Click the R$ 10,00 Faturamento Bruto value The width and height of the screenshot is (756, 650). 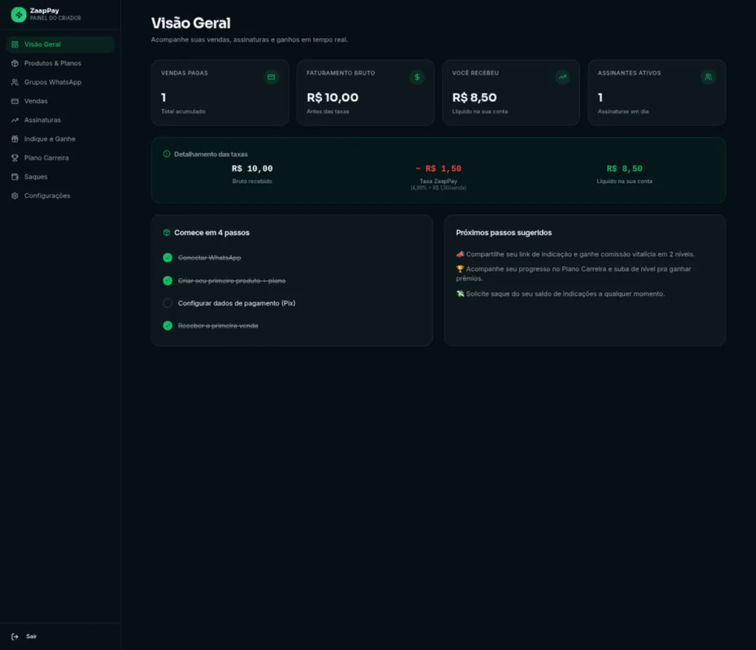(333, 97)
